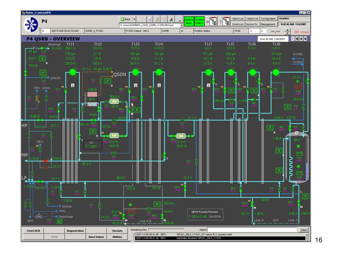Click the heat exchanger labeled 259.6 K
Image resolution: width=343 pixels, height=257 pixels.
[x=114, y=101]
